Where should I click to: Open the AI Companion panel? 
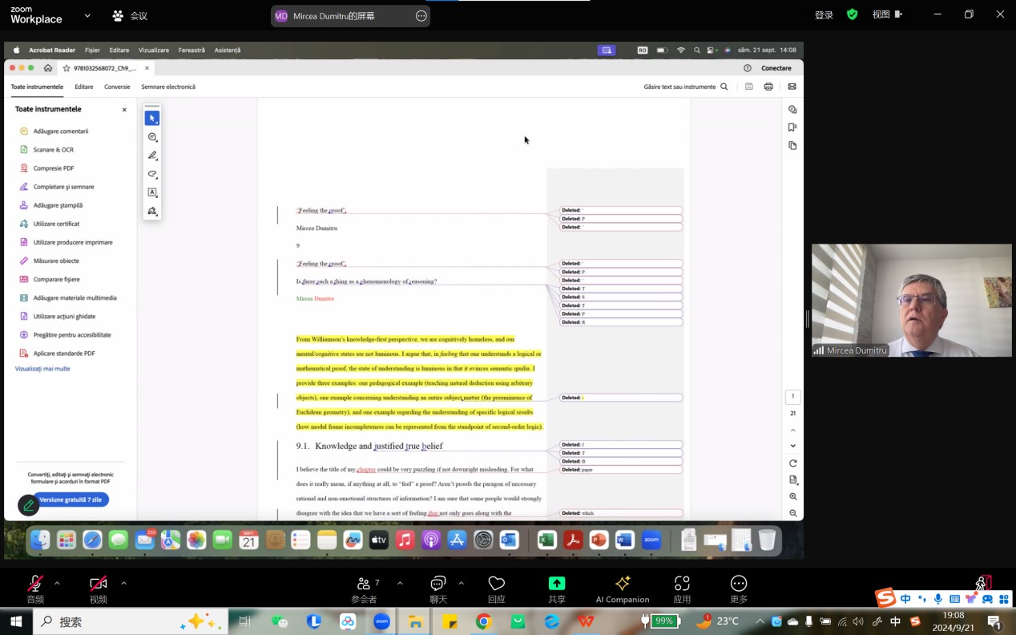click(622, 588)
